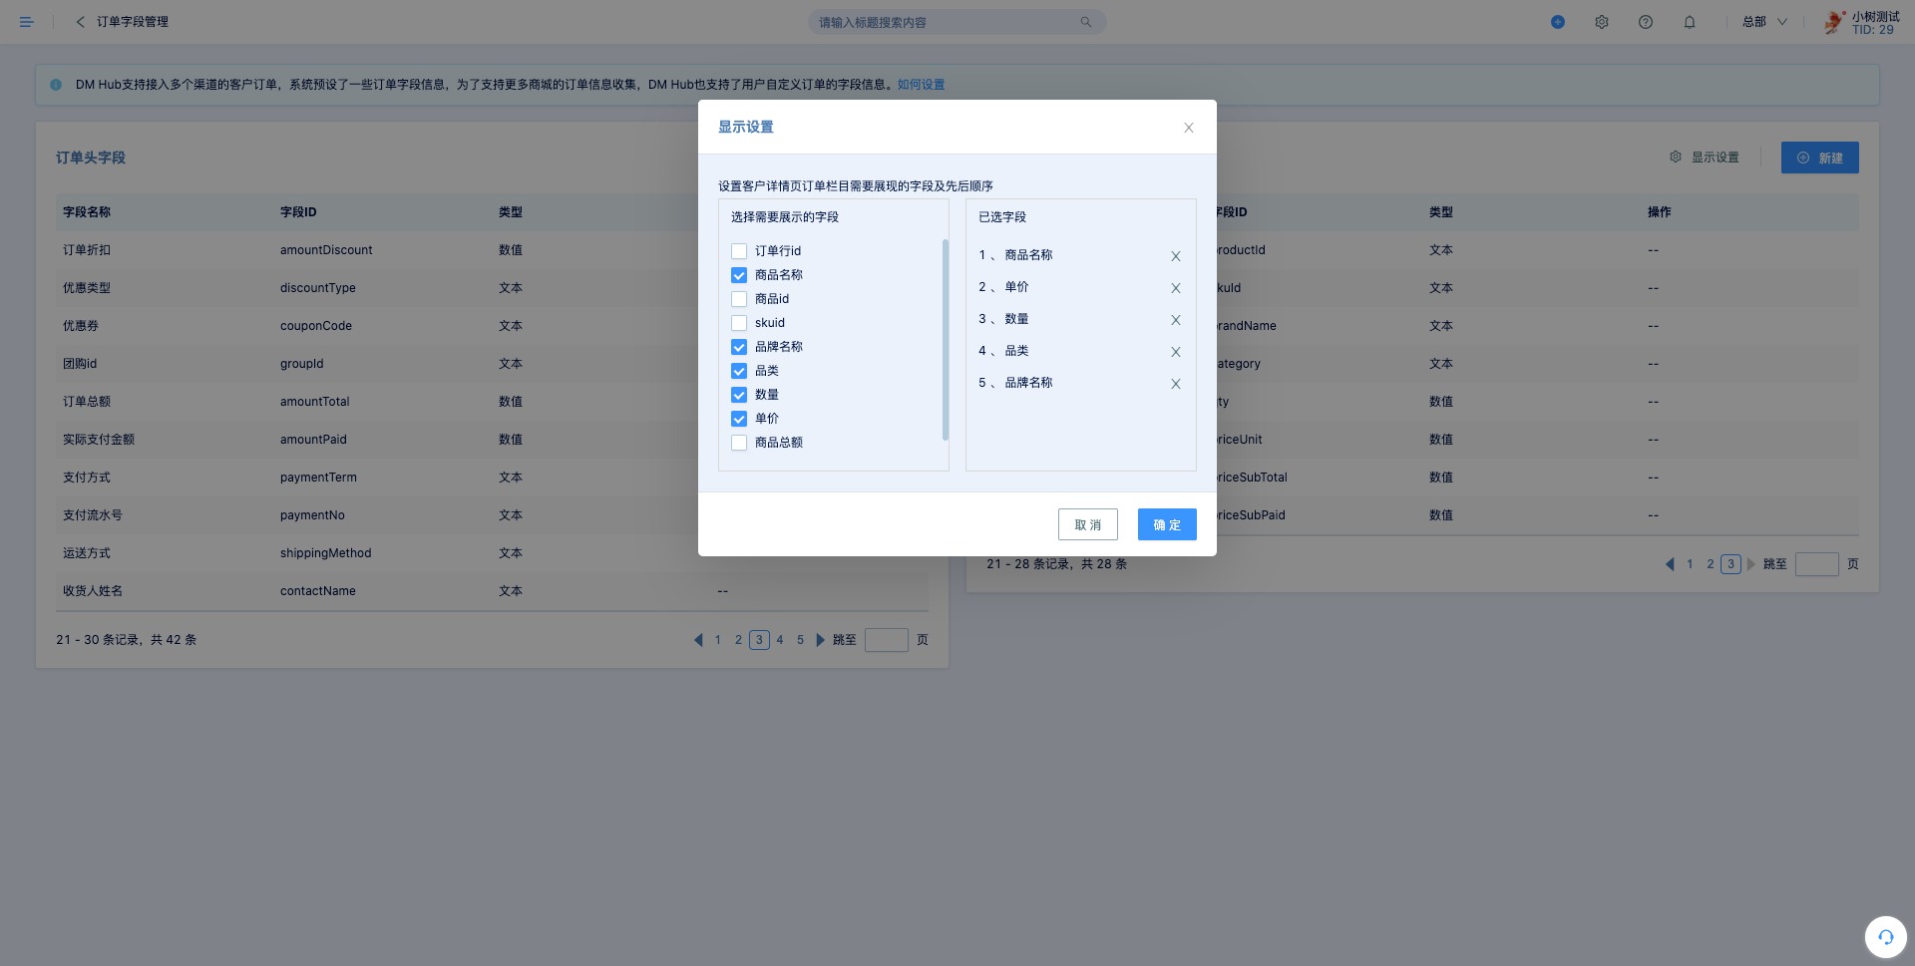Check the 商品总额 checkbox
This screenshot has width=1915, height=966.
tap(739, 443)
